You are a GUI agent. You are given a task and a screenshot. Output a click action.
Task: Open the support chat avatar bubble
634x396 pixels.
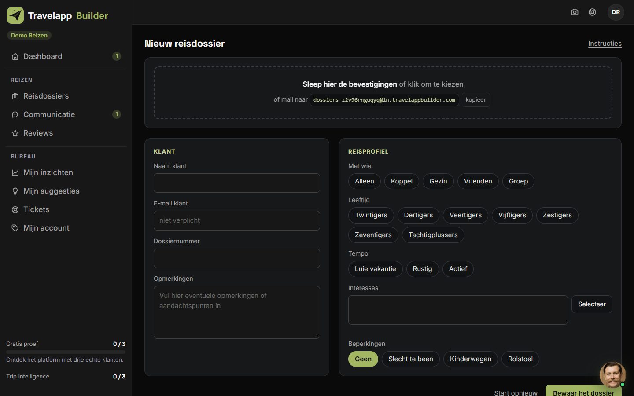point(612,374)
